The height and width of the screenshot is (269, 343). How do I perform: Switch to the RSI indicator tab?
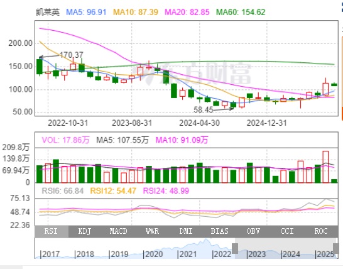(52, 231)
